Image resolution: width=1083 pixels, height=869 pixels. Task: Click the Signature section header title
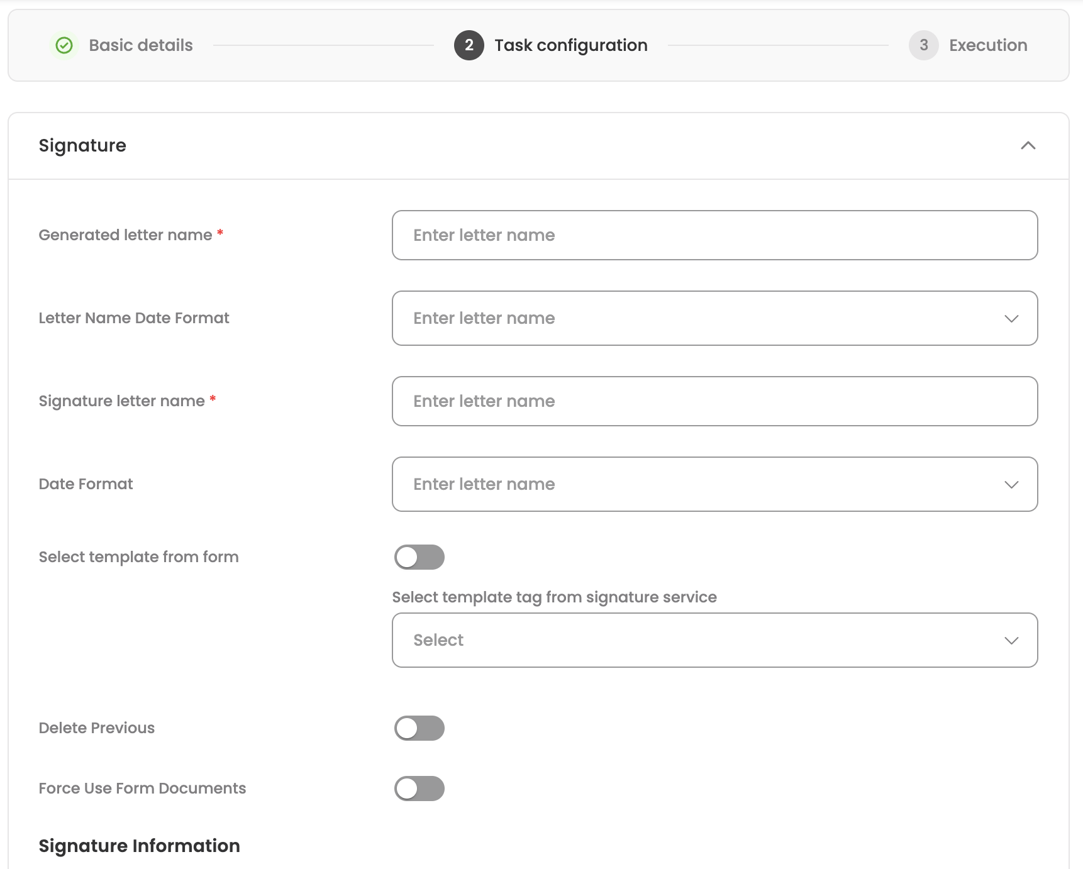[82, 146]
